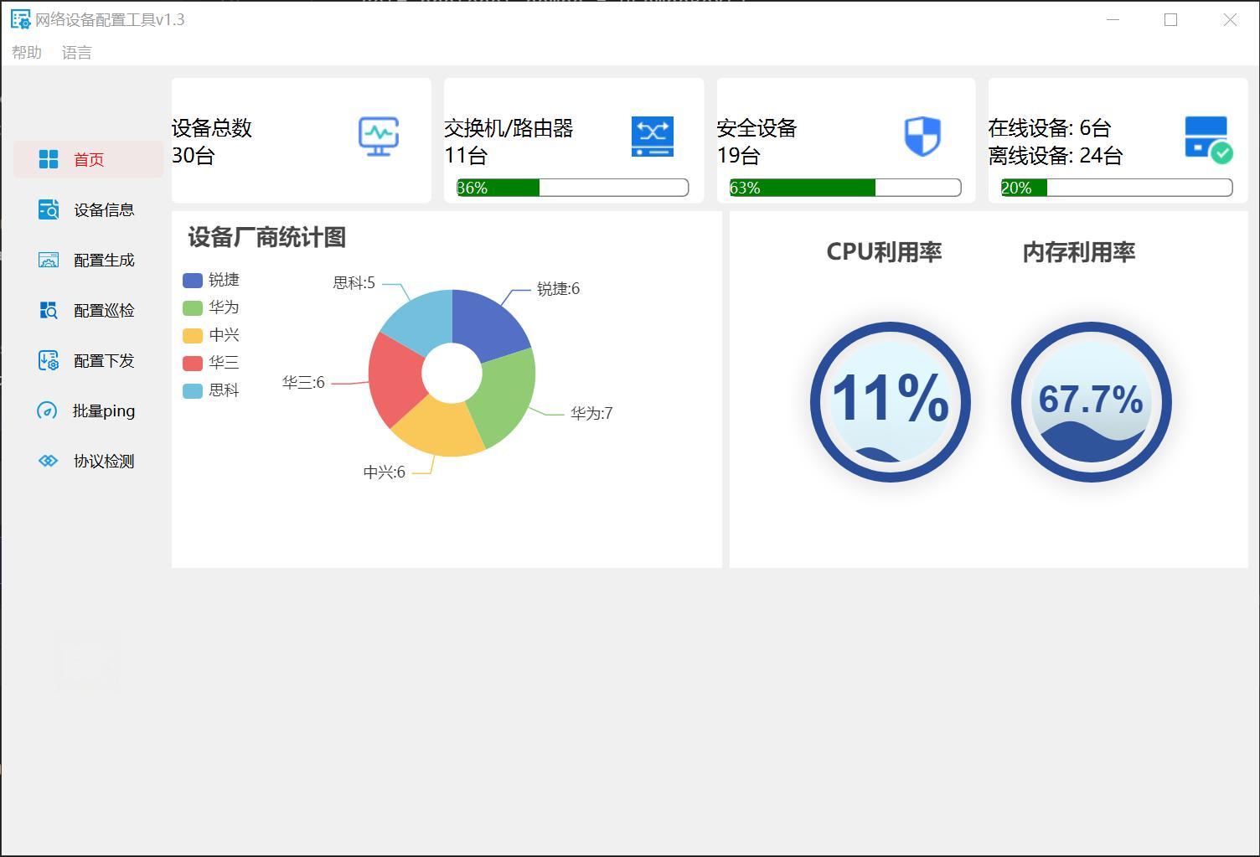Open the 帮助 menu
Image resolution: width=1260 pixels, height=857 pixels.
click(27, 53)
